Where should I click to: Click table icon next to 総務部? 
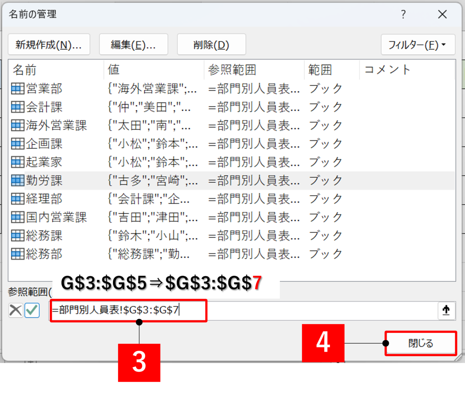(18, 254)
